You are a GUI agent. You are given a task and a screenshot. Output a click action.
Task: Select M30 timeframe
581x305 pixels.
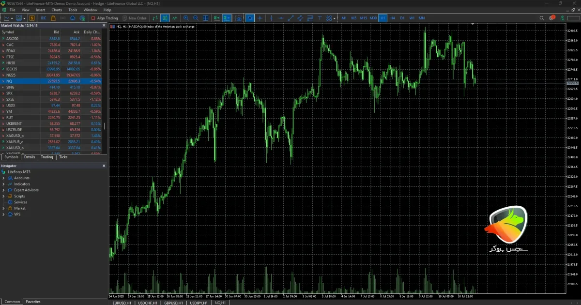tap(373, 18)
